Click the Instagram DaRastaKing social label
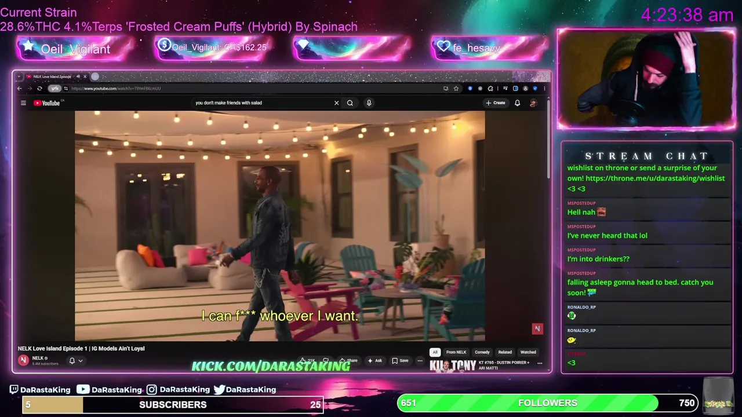The width and height of the screenshot is (742, 417). coord(178,390)
